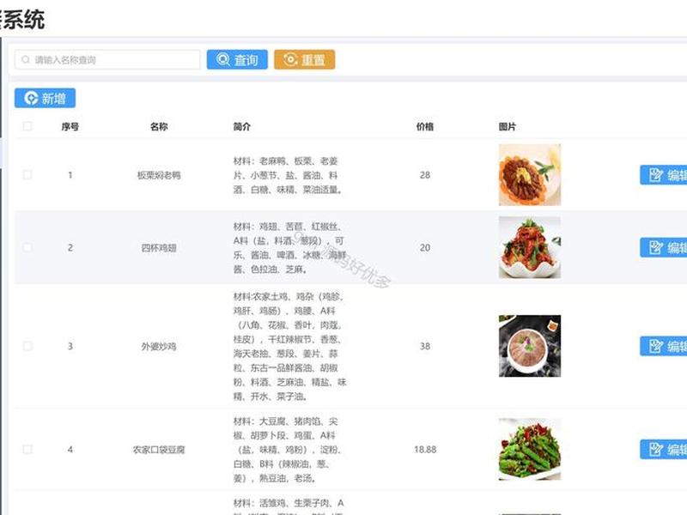Screen dimensions: 687x515
Task: Open the 板栗焖老鸭 dish thumbnail
Action: [530, 175]
